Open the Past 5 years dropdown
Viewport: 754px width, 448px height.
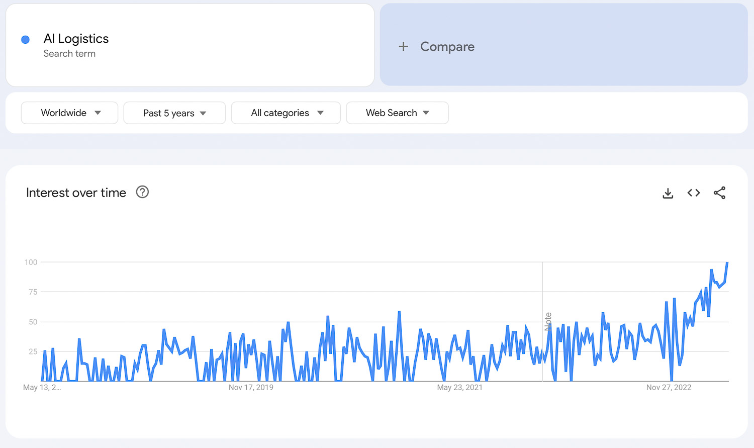tap(174, 113)
